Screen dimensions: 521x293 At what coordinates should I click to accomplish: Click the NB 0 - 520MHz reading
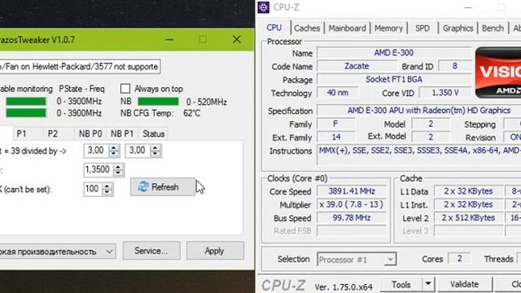coord(206,102)
